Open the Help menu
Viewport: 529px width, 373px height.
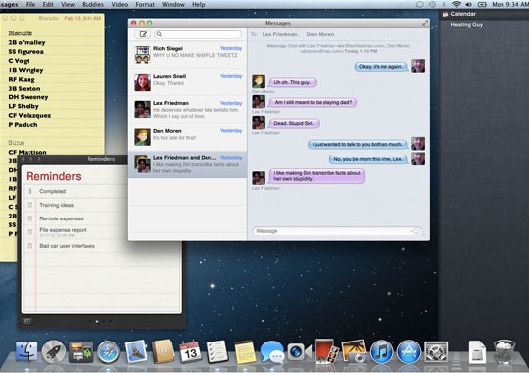198,4
